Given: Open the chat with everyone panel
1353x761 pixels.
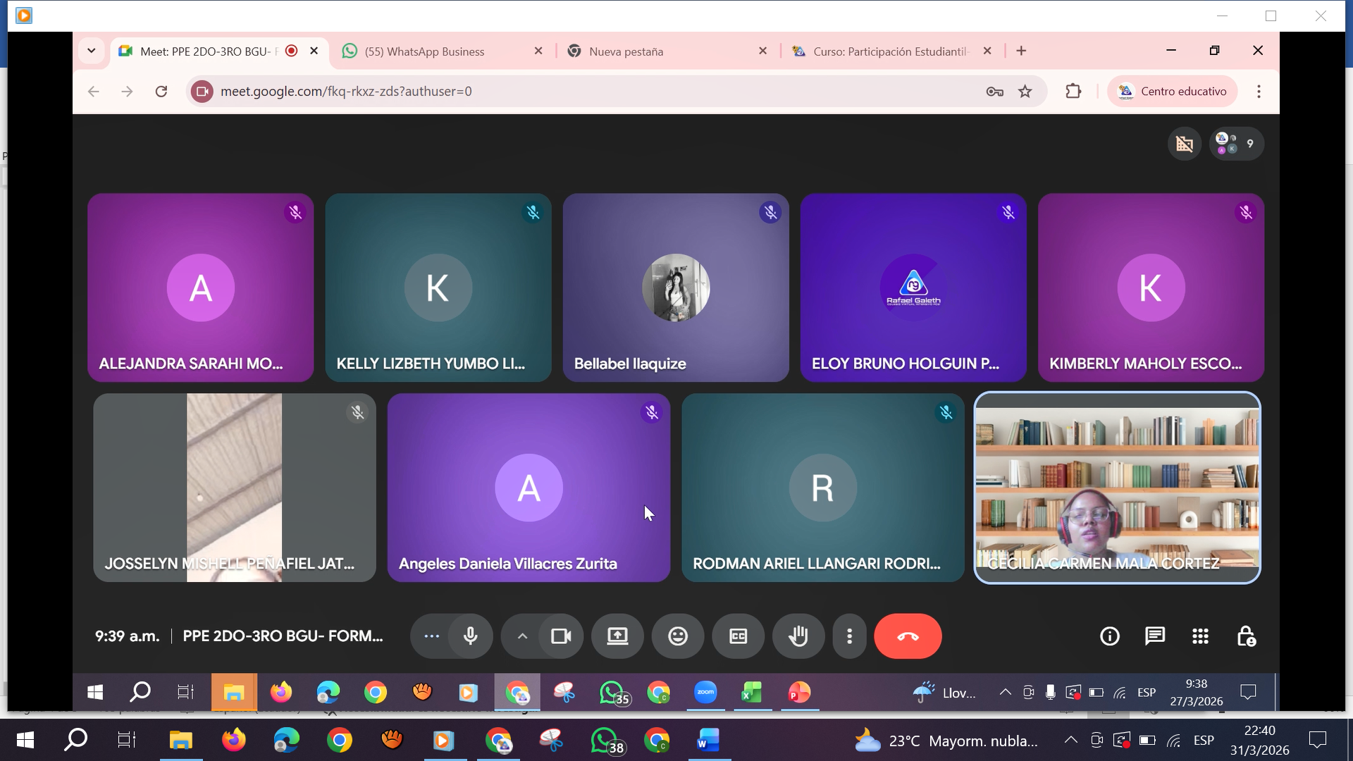Looking at the screenshot, I should (1154, 636).
